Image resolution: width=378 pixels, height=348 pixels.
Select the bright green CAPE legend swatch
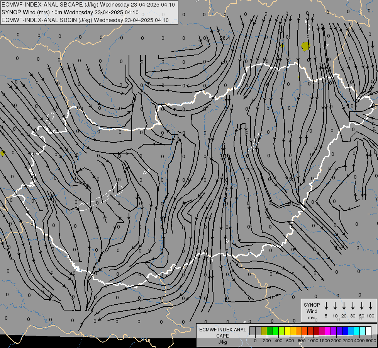click(x=276, y=331)
